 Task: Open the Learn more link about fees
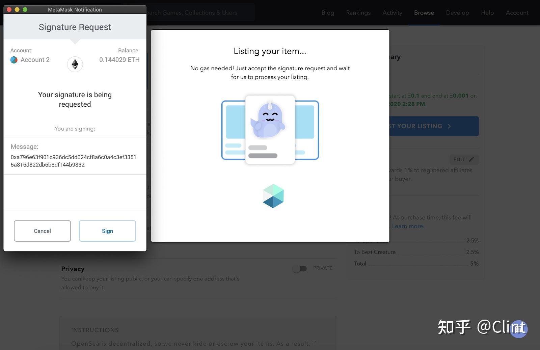(408, 226)
